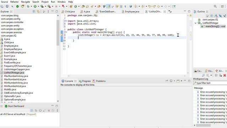Open the New Java Class dropdown arrow

click(x=79, y=6)
